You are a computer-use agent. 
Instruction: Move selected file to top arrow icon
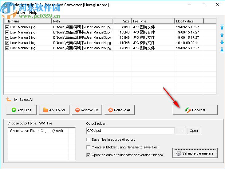222,27
